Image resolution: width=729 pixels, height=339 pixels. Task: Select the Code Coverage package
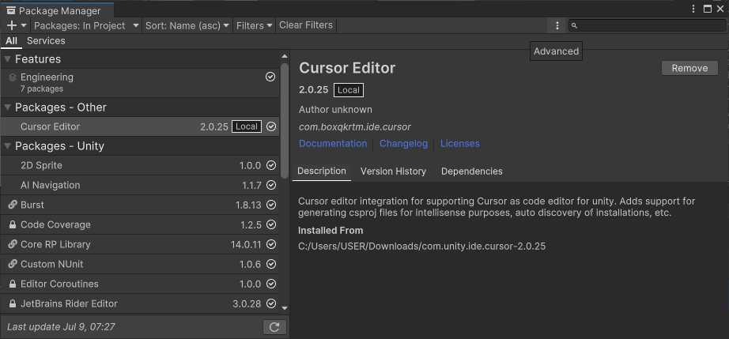point(139,224)
